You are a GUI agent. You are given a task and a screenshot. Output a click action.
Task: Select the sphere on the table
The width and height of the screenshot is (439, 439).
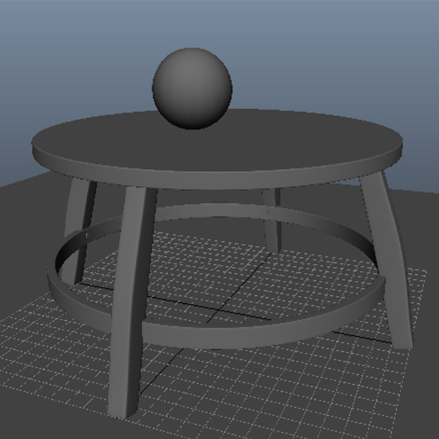[192, 88]
